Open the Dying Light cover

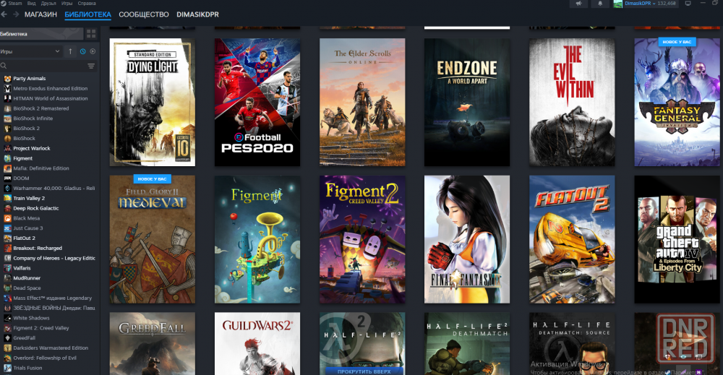[152, 103]
